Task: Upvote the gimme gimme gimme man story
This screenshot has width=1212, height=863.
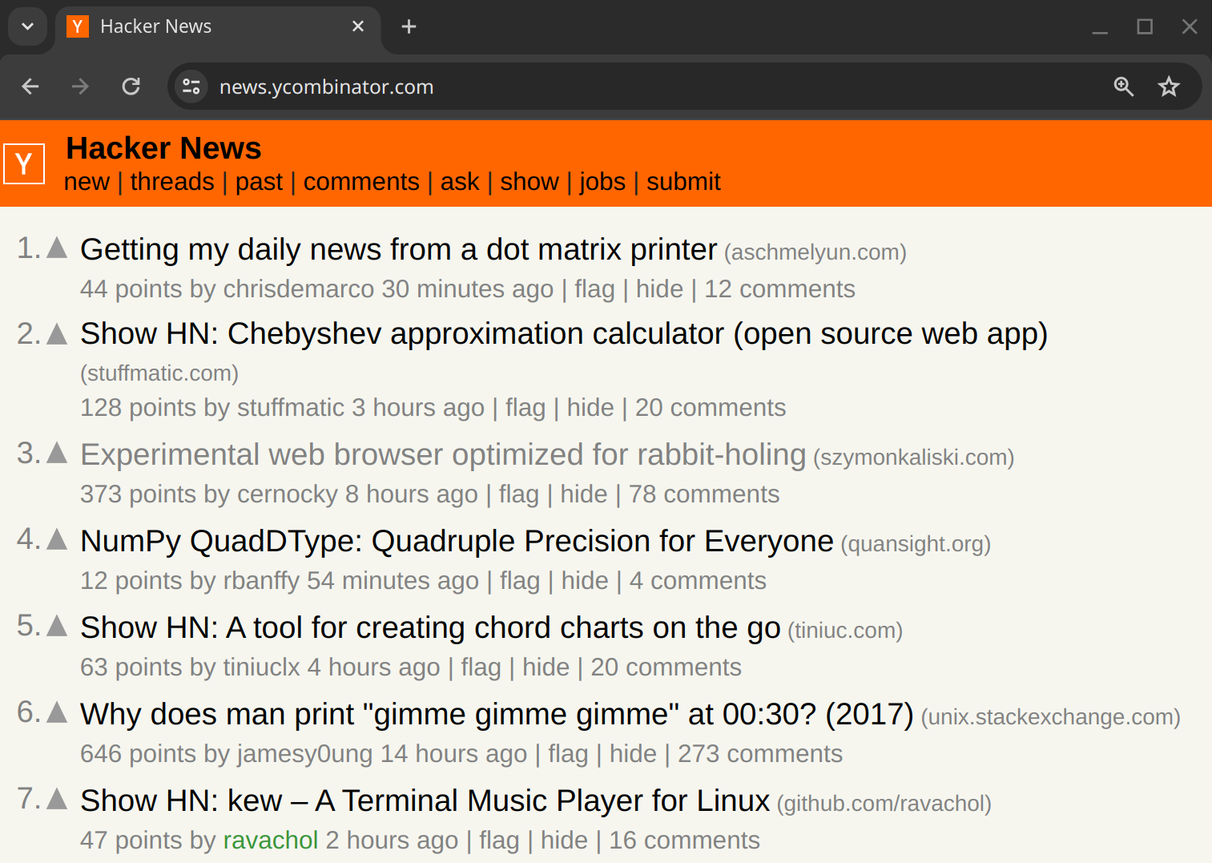Action: pyautogui.click(x=57, y=712)
